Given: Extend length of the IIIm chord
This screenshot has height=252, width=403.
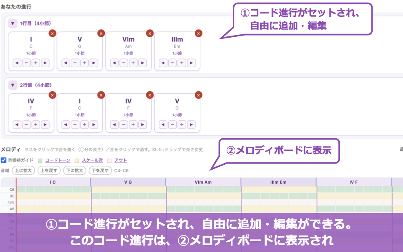Looking at the screenshot, I should tap(182, 63).
